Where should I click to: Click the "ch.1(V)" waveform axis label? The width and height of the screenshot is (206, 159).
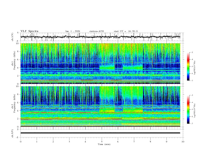click(12, 37)
